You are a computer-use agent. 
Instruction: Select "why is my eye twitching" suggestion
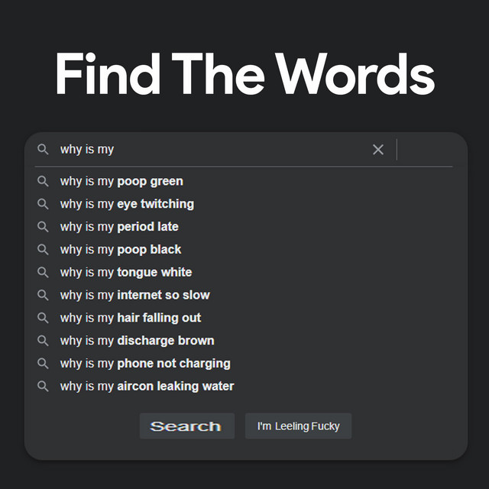[127, 204]
